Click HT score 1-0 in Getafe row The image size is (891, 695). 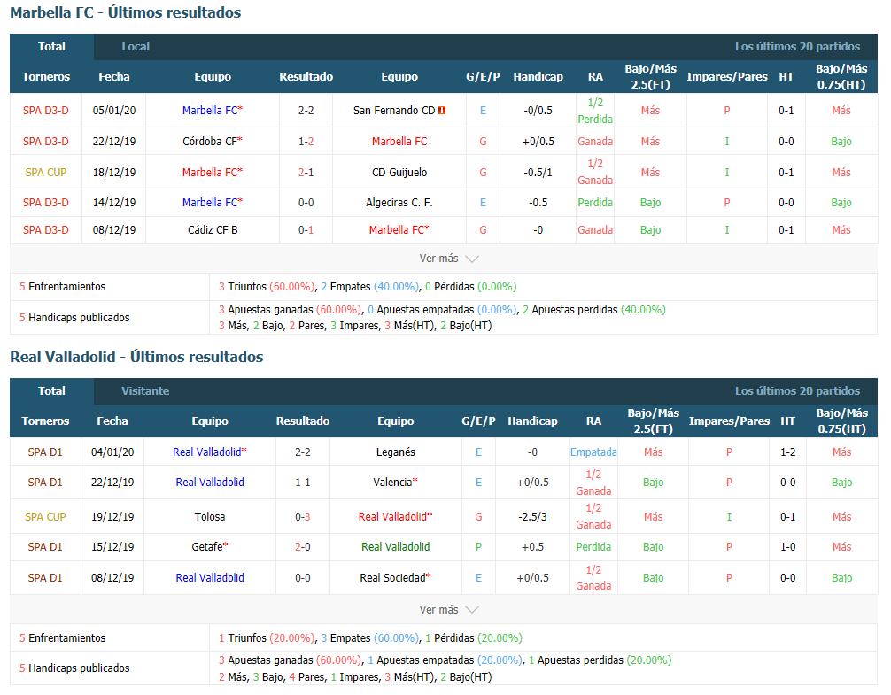pyautogui.click(x=787, y=547)
